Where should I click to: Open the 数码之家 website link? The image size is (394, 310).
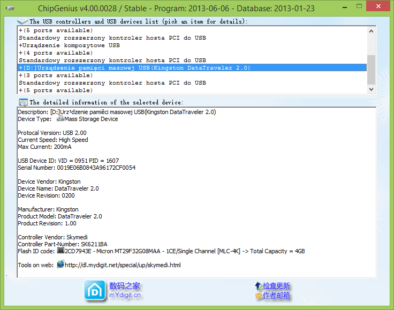[125, 286]
